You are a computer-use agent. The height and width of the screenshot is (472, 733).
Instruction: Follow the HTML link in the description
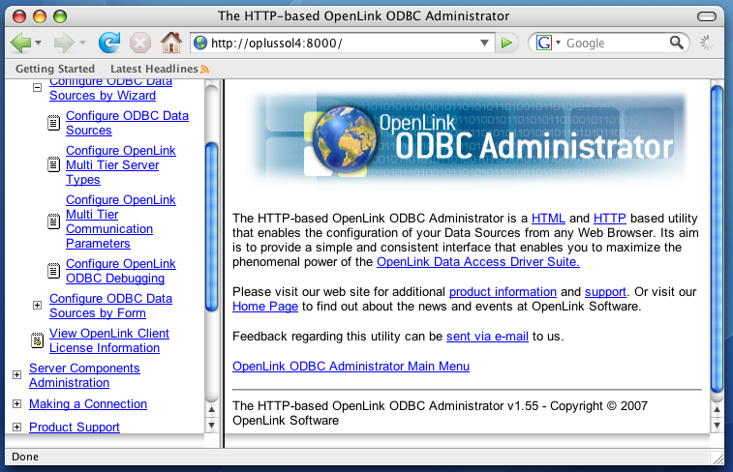[548, 219]
